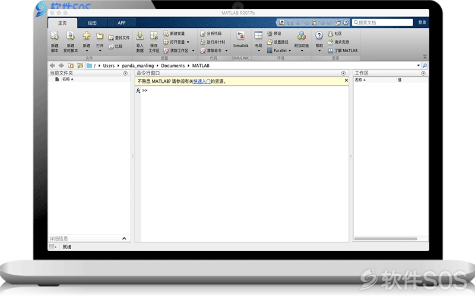
Task: Open the address bar path history dropdown
Action: (x=419, y=66)
